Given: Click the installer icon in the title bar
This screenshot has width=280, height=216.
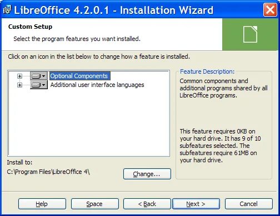Looking at the screenshot, I should (x=7, y=10).
